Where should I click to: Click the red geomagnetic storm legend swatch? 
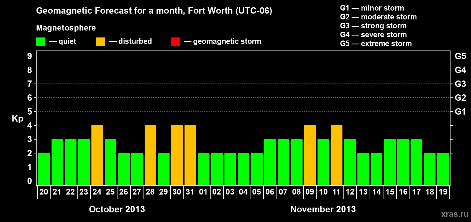pyautogui.click(x=175, y=42)
